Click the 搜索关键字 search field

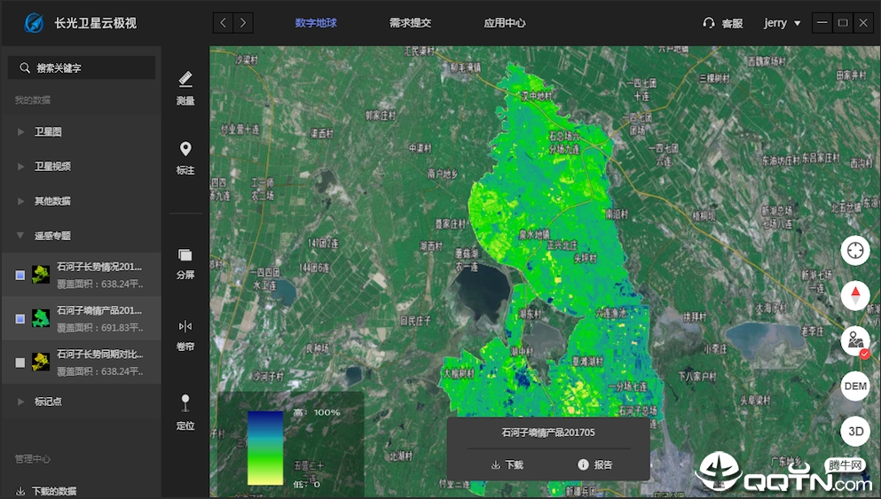[82, 68]
